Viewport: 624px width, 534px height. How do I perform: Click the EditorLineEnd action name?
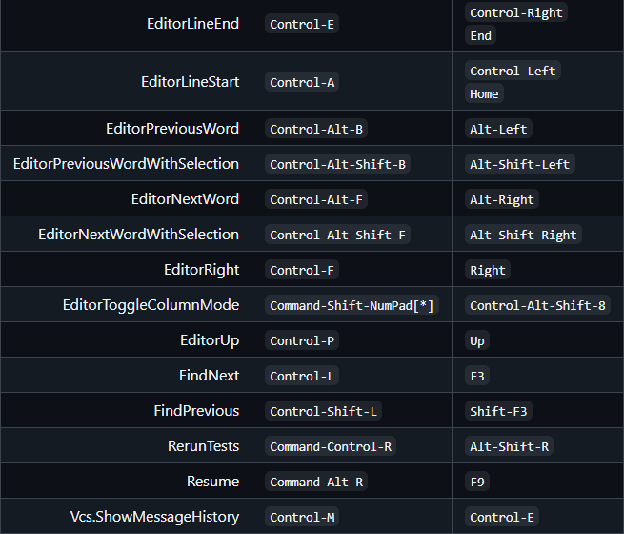(192, 23)
